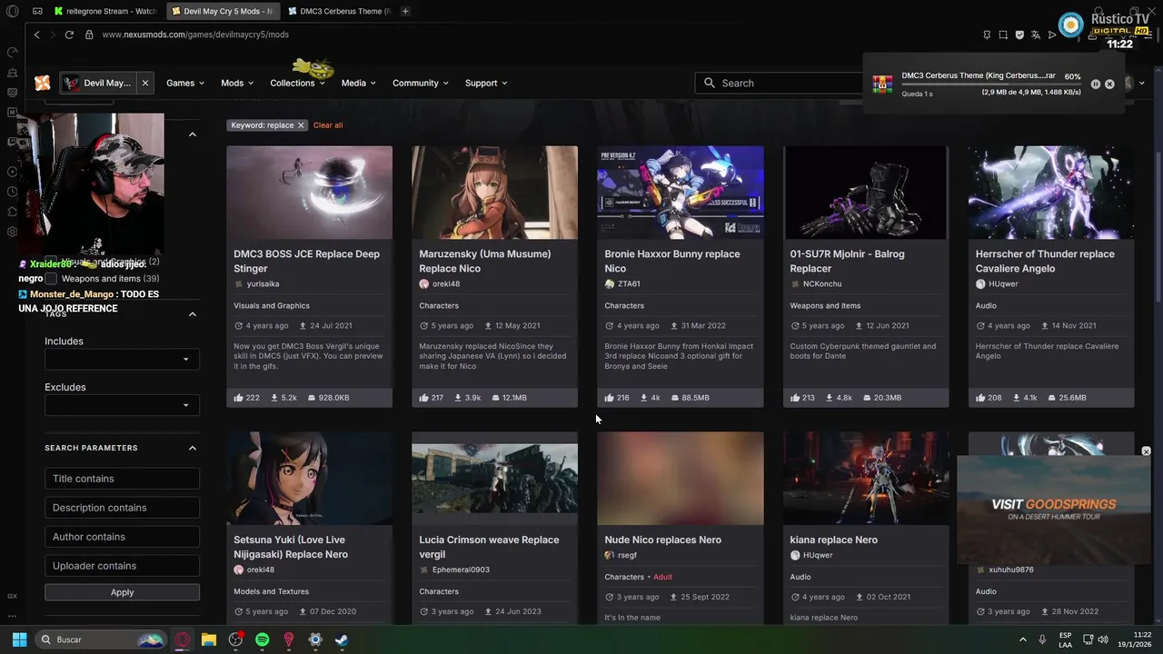Image resolution: width=1163 pixels, height=654 pixels.
Task: Go back with the browser back arrow
Action: point(36,35)
